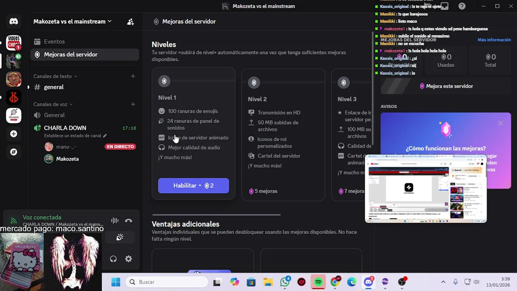Click the EN DIRECTO live badge
This screenshot has width=517, height=291.
coord(120,147)
